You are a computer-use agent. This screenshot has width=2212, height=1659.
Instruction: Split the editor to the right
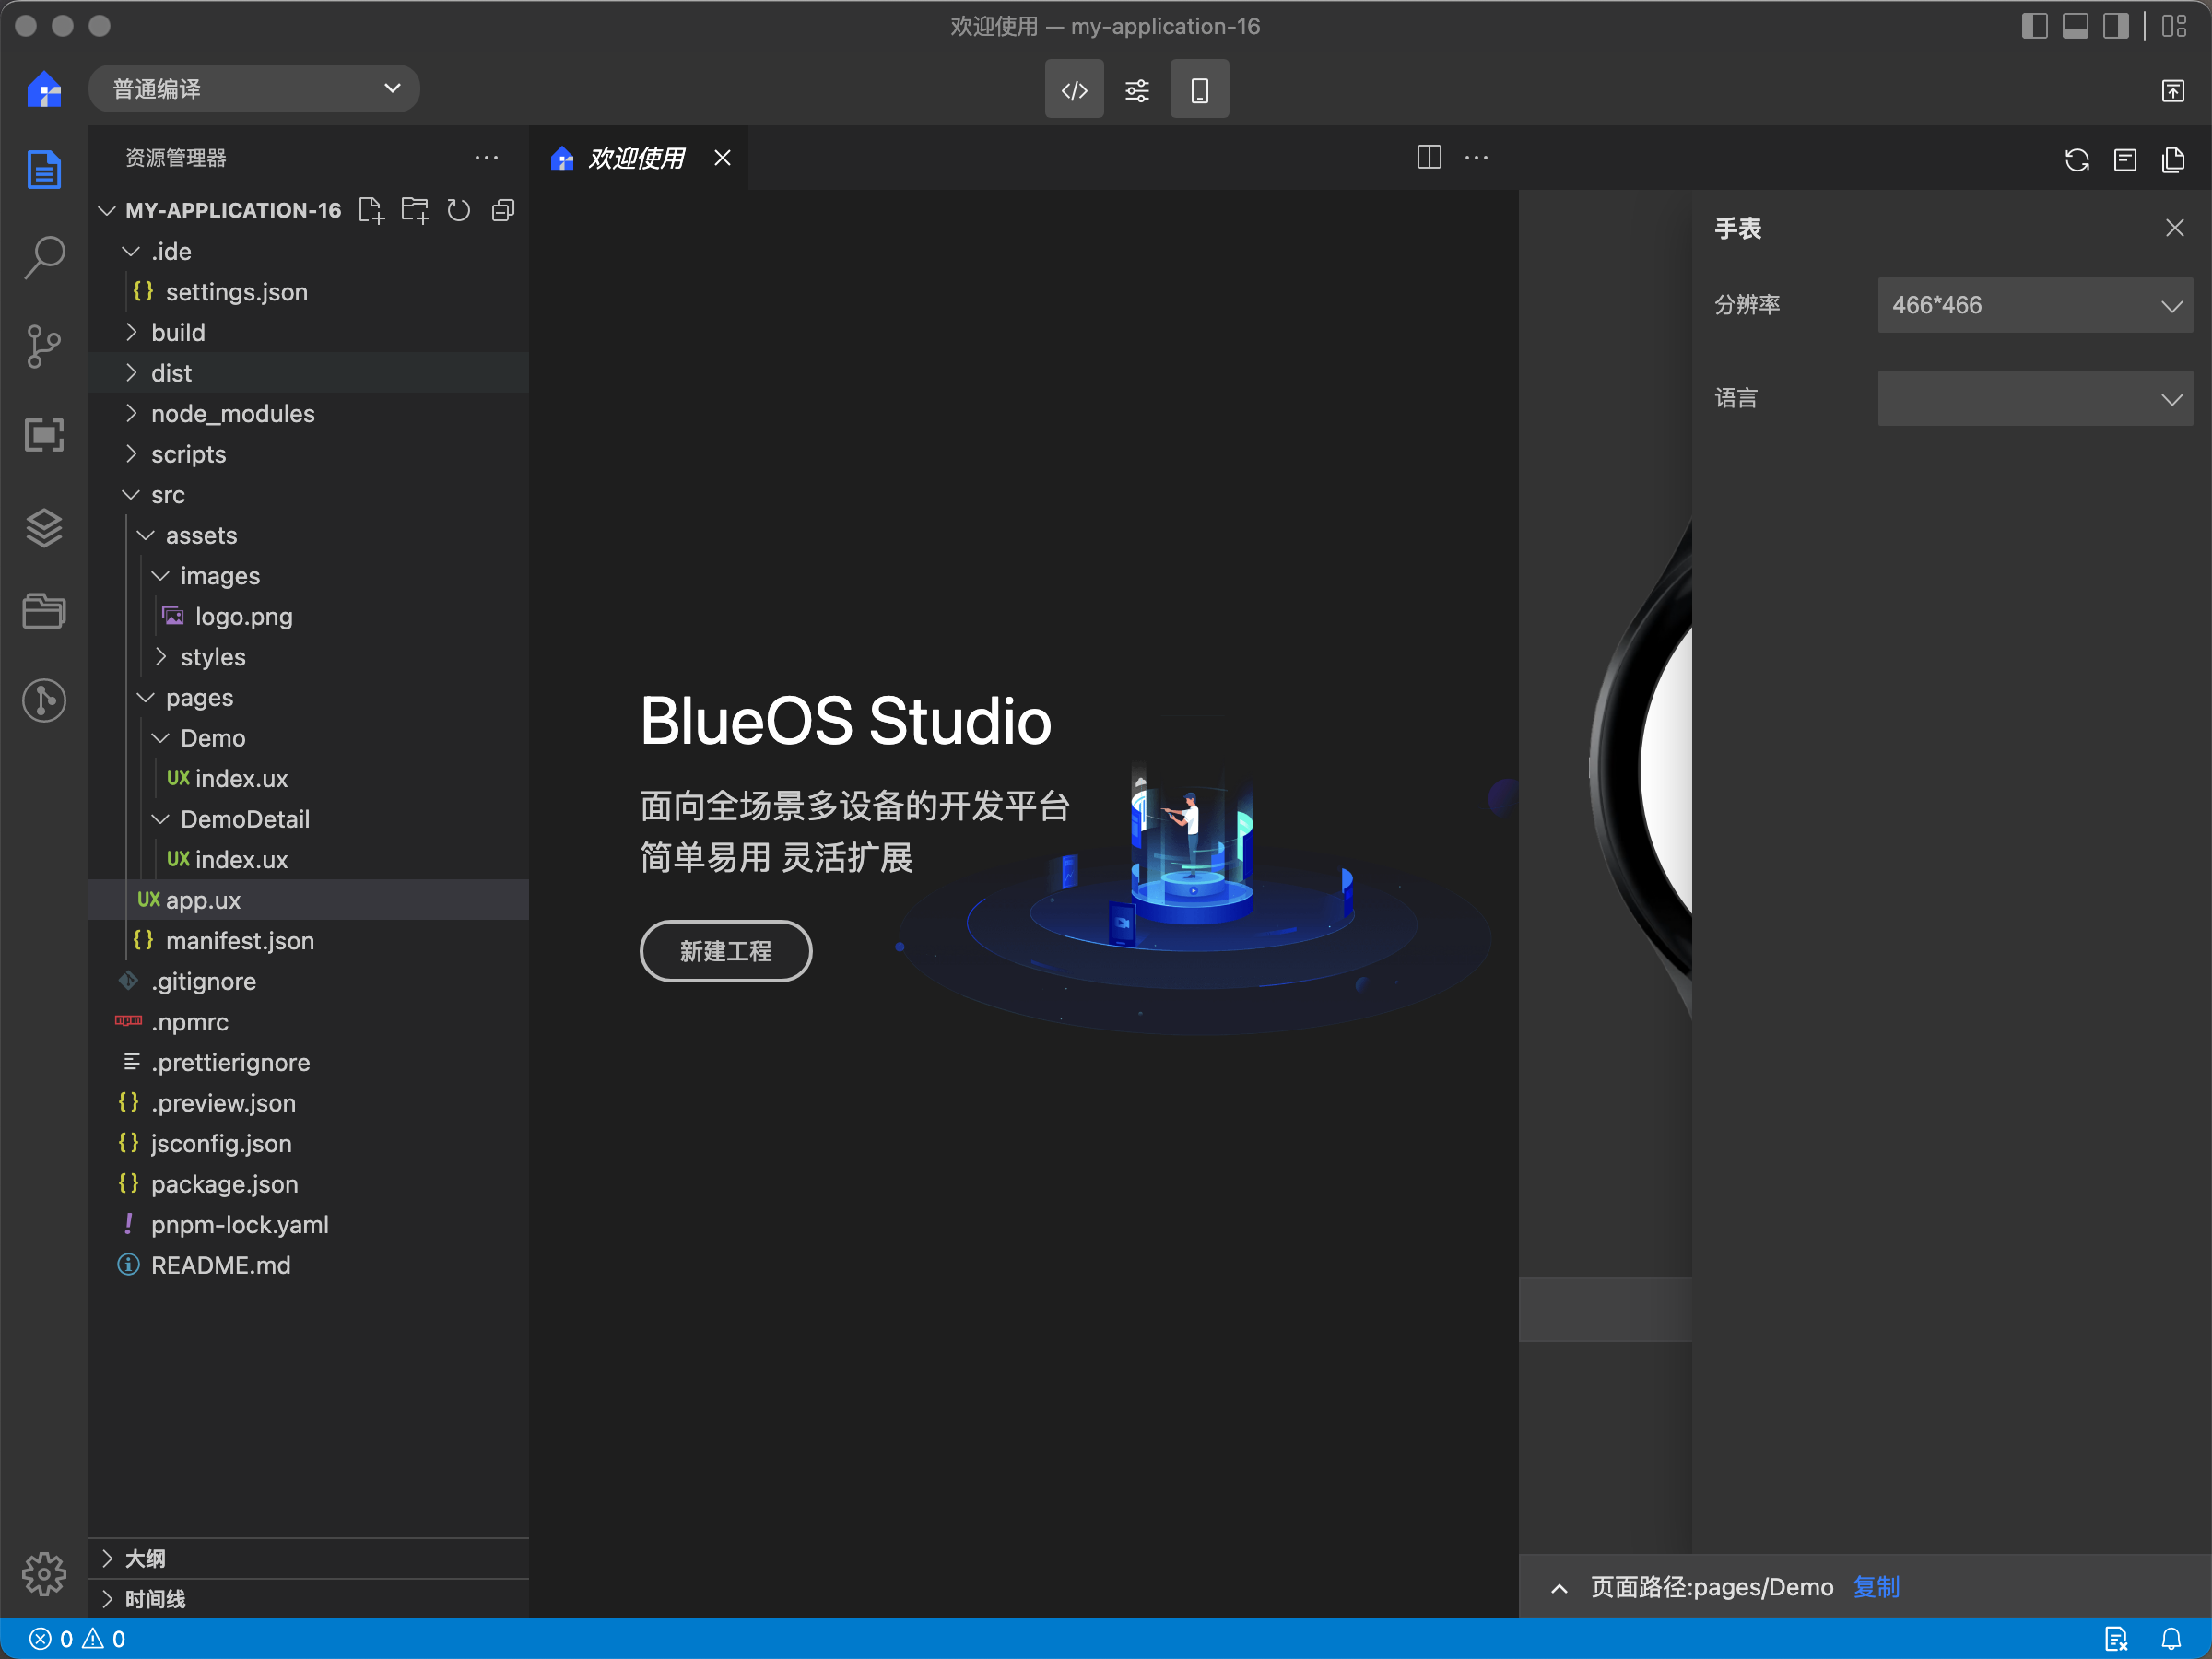coord(1429,157)
